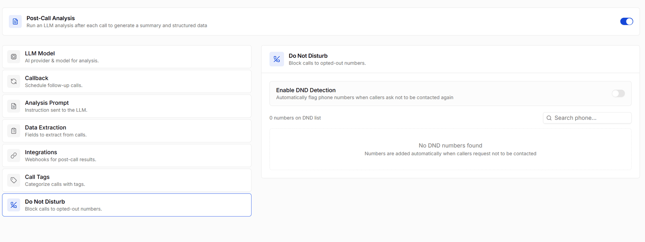Viewport: 645px width, 242px height.
Task: Turn off the Post-Call Analysis toggle
Action: pyautogui.click(x=626, y=21)
